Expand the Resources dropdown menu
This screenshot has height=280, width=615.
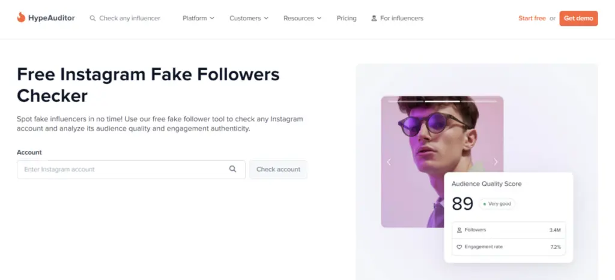pyautogui.click(x=302, y=19)
